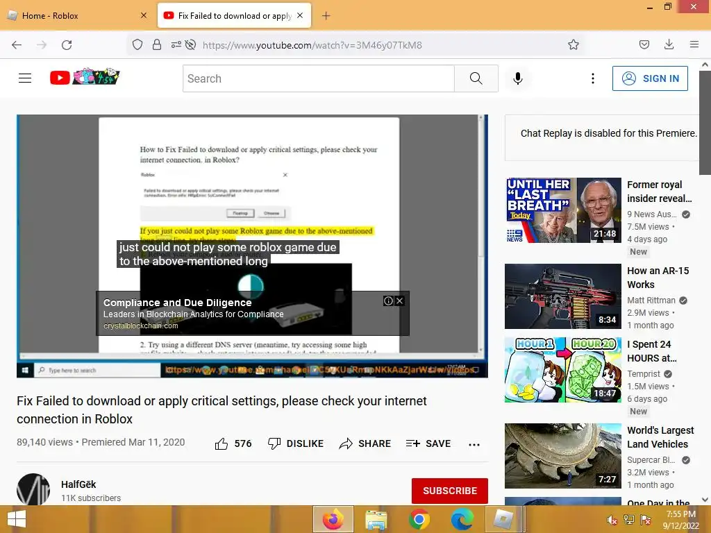Visit crystalblockchain.com ad link
Screen dimensions: 711x533
tap(140, 326)
